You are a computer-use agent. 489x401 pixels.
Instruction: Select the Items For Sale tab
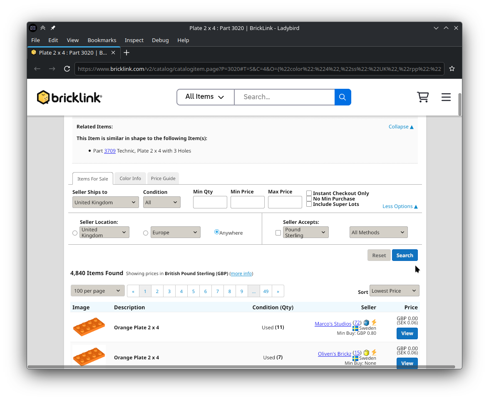[x=93, y=179]
